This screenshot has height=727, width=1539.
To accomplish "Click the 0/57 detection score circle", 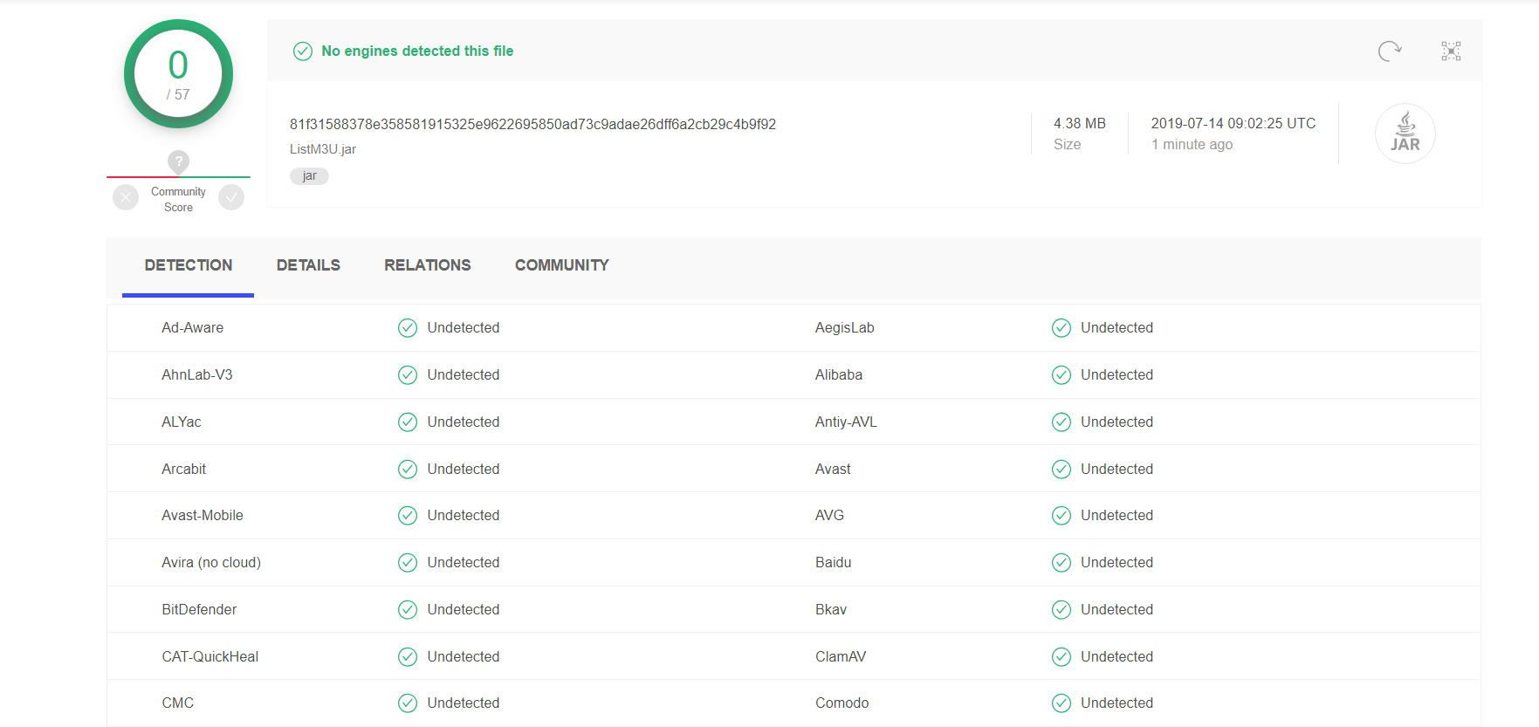I will pyautogui.click(x=178, y=74).
